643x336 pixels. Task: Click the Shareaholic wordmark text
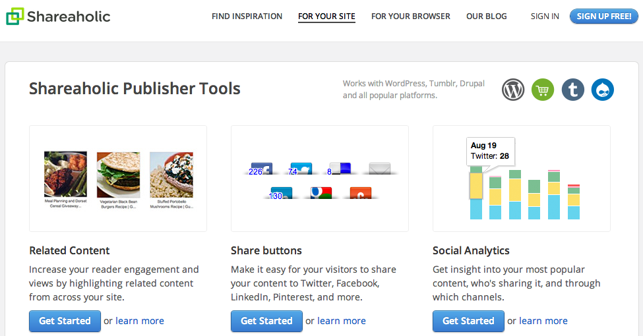(69, 16)
